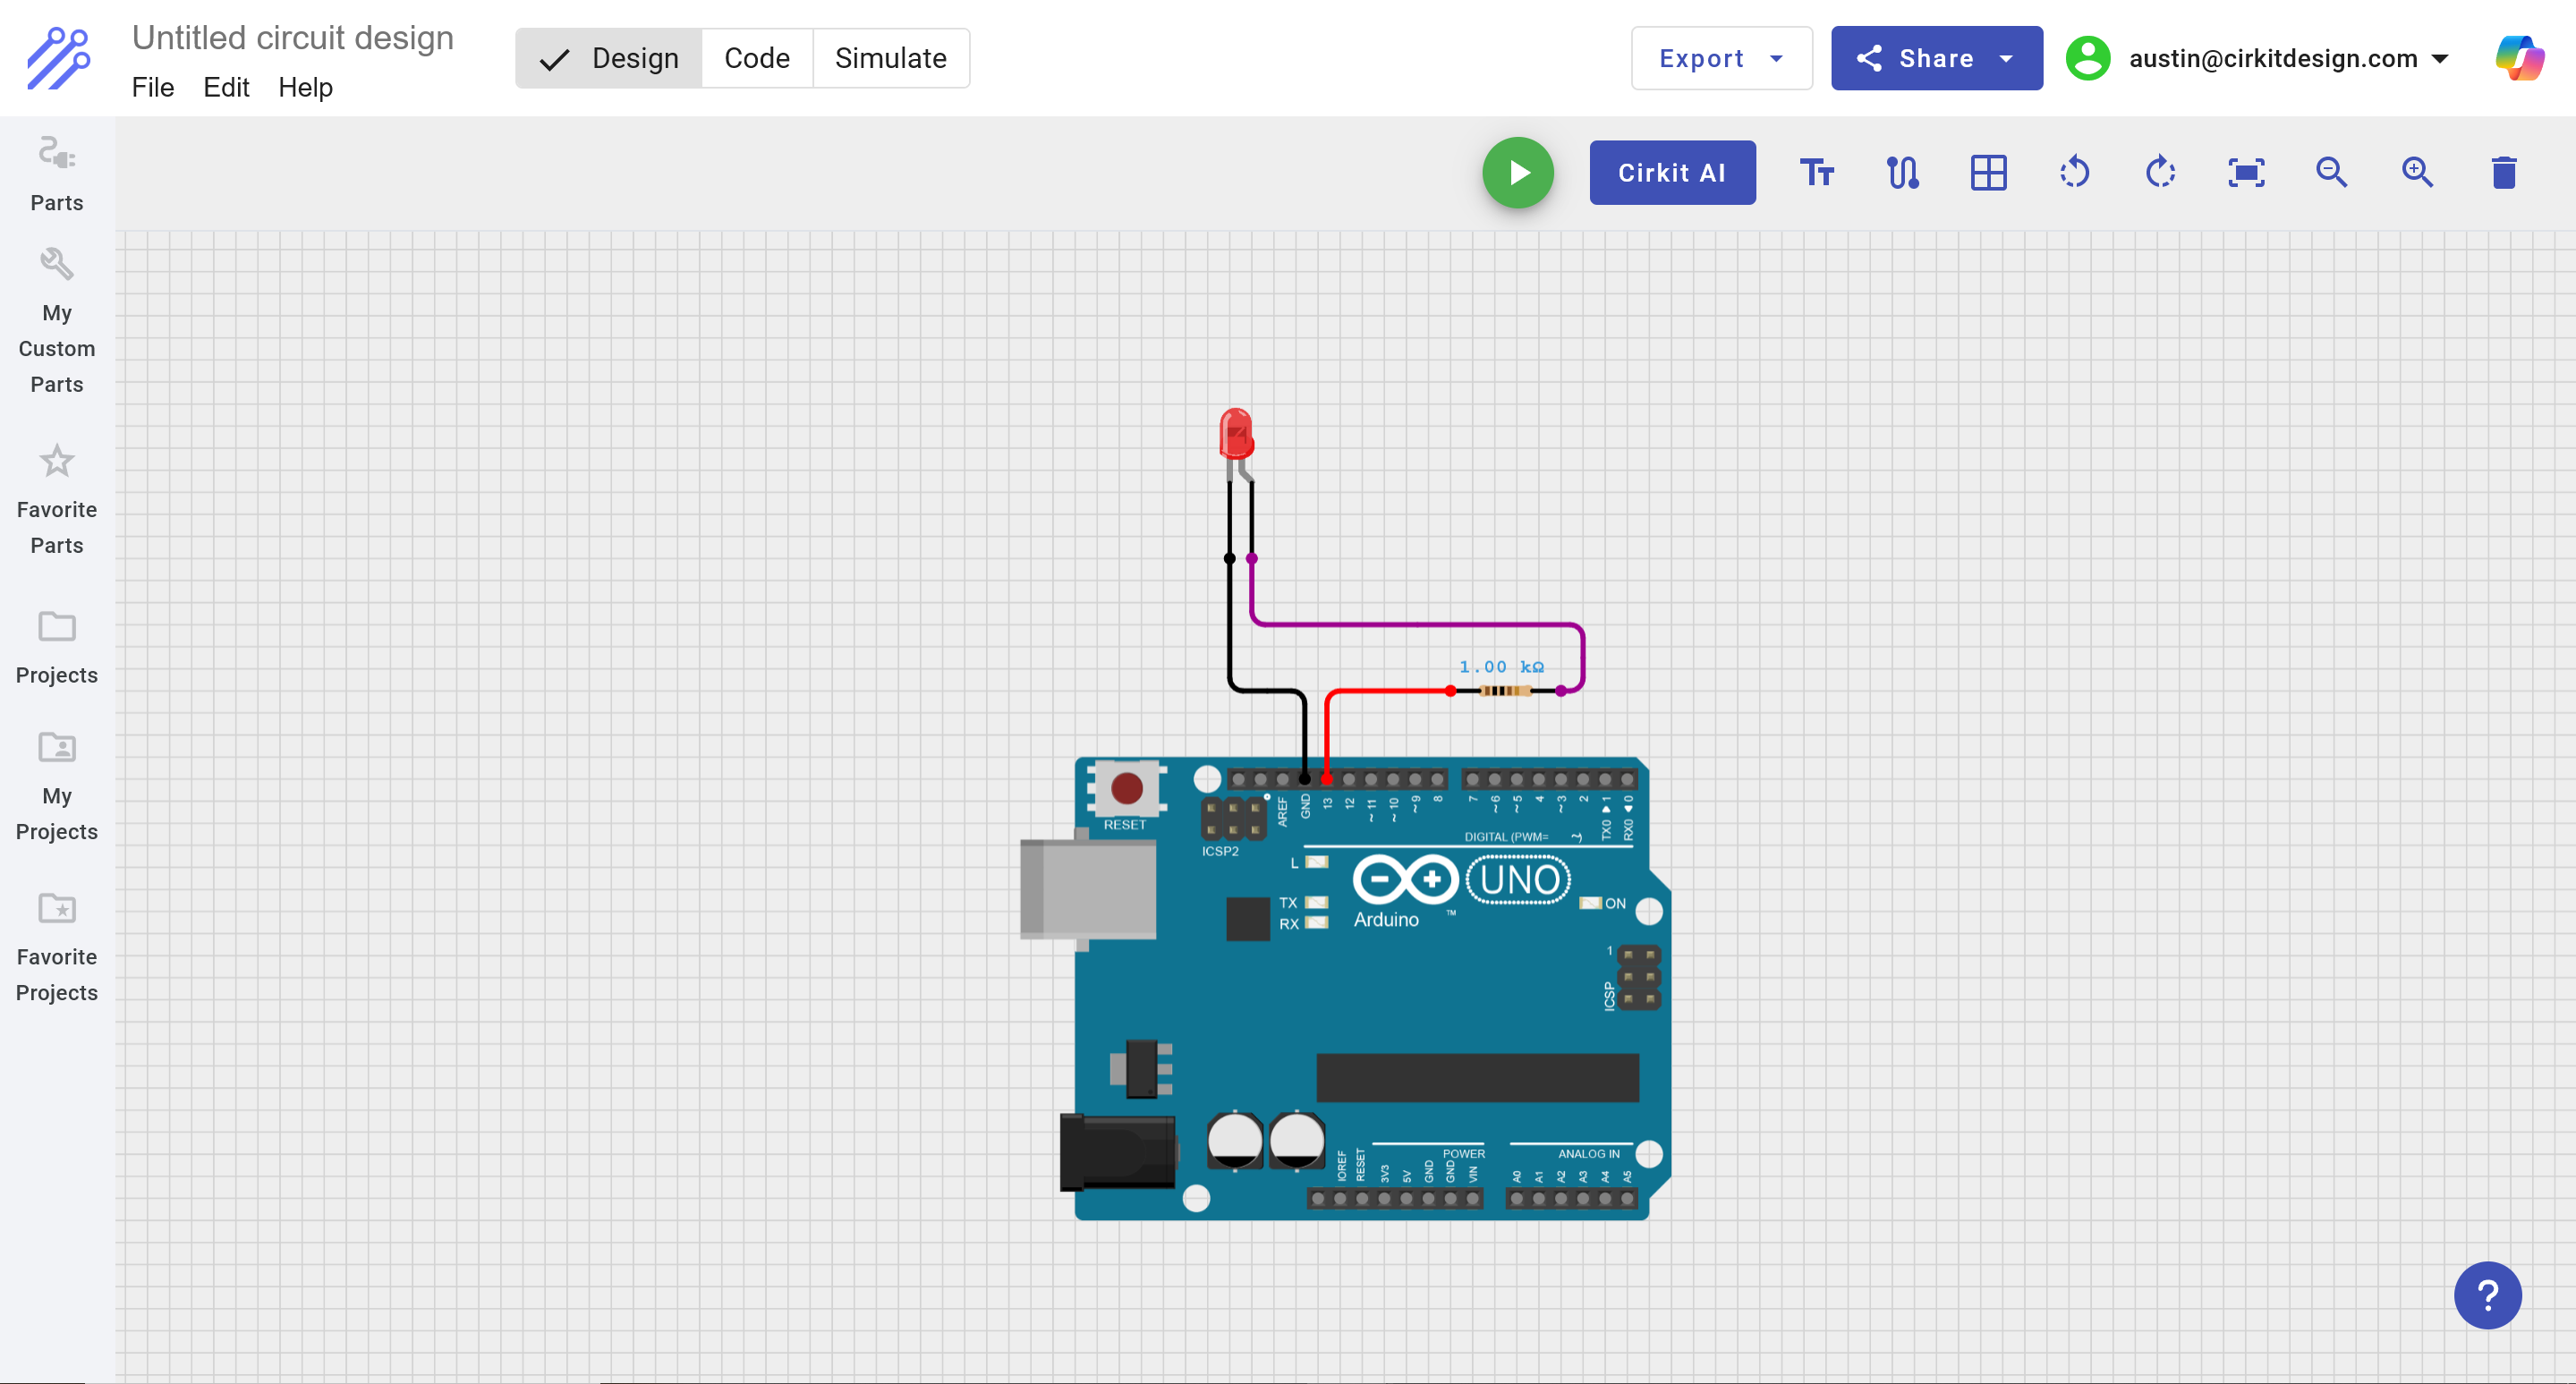Open the Parts panel

[x=57, y=174]
